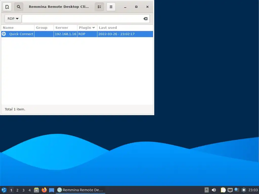Image resolution: width=259 pixels, height=194 pixels.
Task: Open the network connection tray icon
Action: (230, 190)
